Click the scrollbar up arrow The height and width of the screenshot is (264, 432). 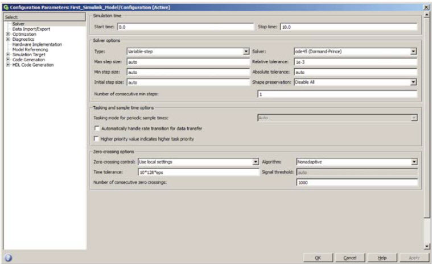[x=427, y=15]
